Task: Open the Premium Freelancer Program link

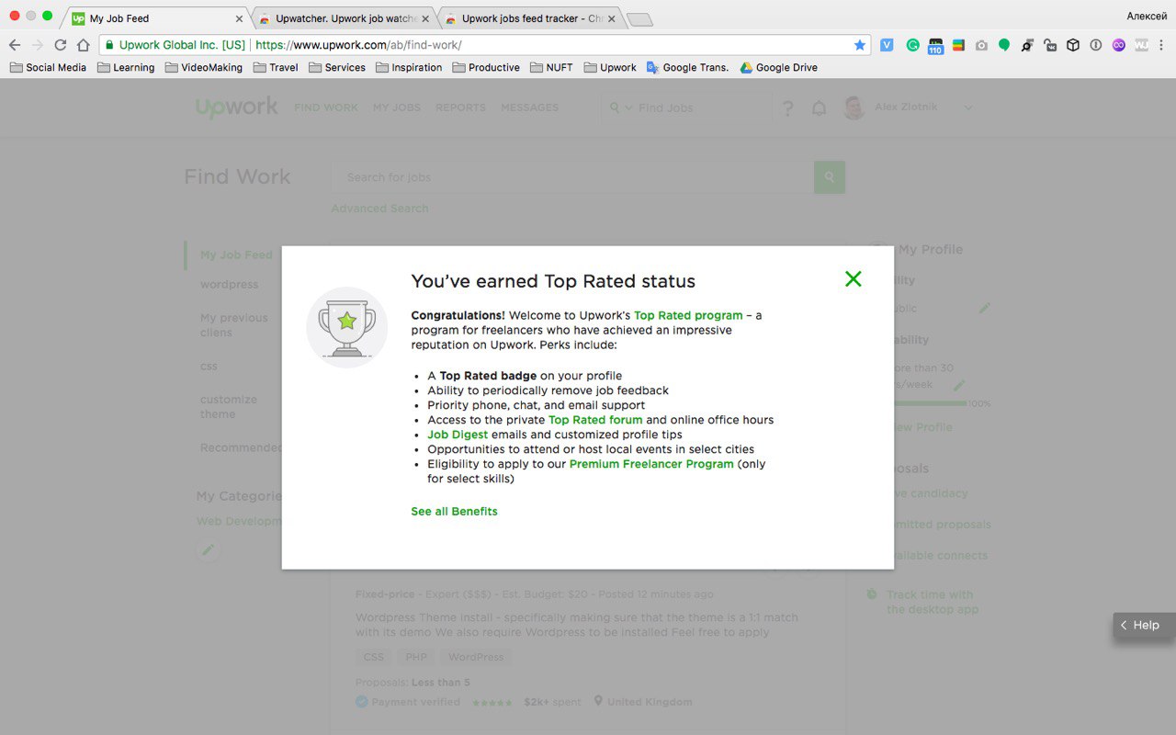Action: click(651, 464)
